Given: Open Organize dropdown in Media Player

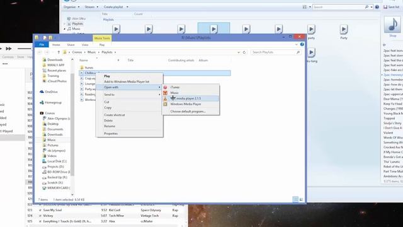Looking at the screenshot, I should 71,7.
